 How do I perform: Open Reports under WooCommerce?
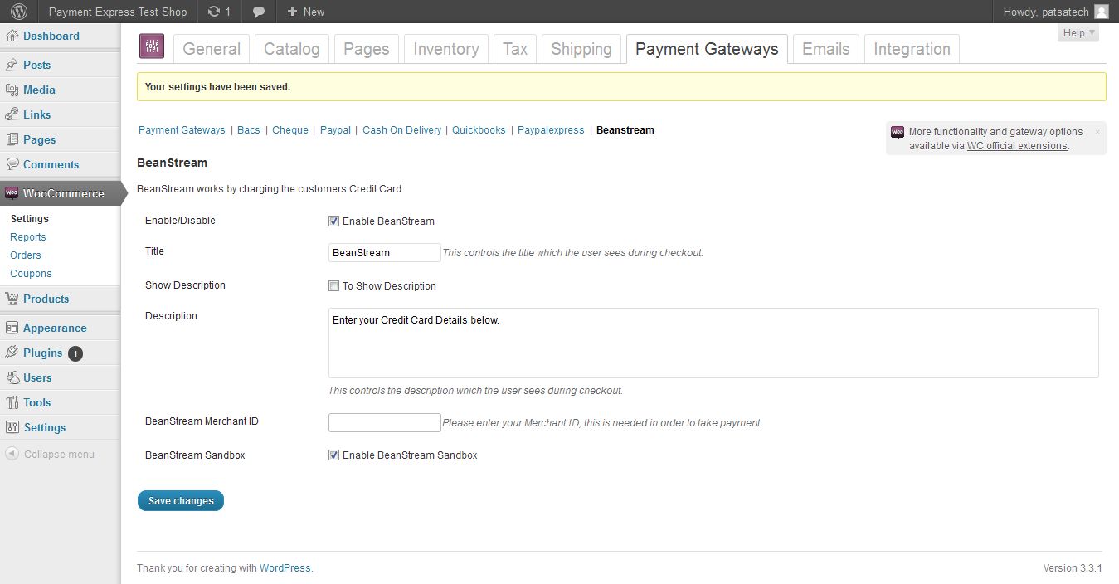[x=28, y=237]
